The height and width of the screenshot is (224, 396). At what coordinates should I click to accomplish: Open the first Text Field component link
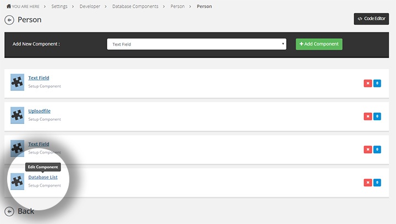tap(38, 78)
